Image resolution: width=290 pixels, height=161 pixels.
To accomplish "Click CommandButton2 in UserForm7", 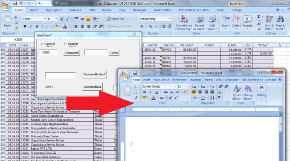I will pyautogui.click(x=94, y=74).
